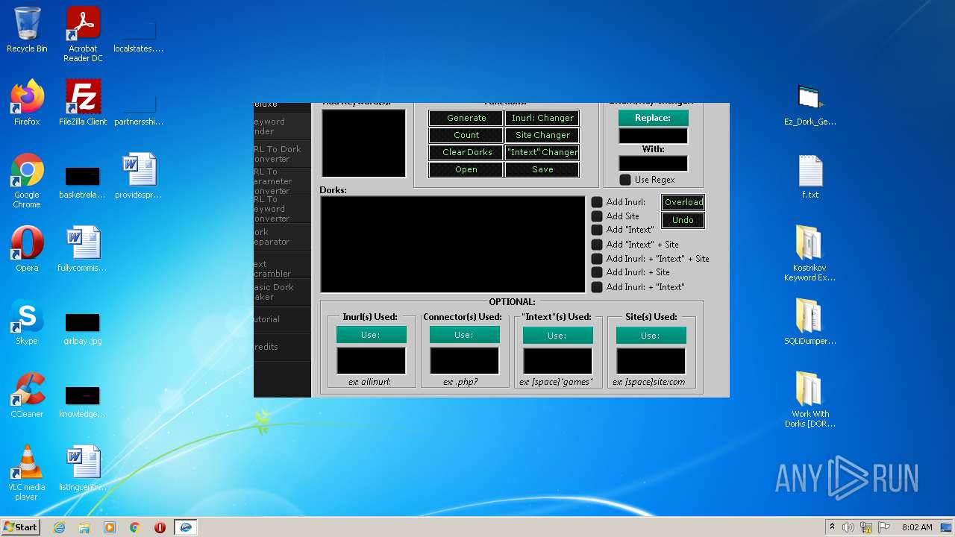Click the Replace: button
This screenshot has width=955, height=537.
coord(653,118)
